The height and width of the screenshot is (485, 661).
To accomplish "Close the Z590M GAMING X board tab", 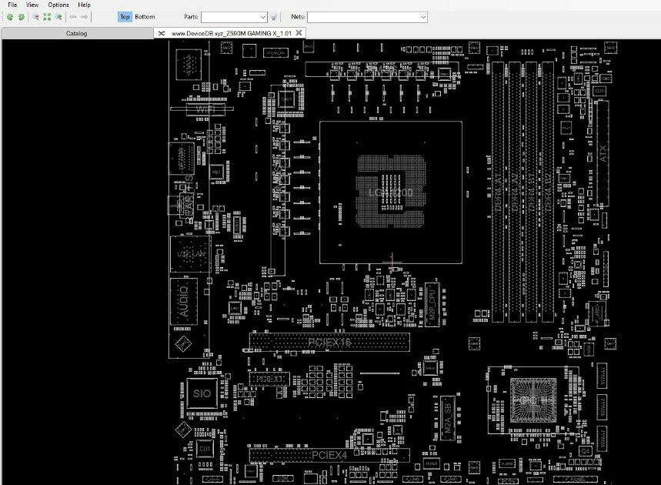I will [299, 33].
